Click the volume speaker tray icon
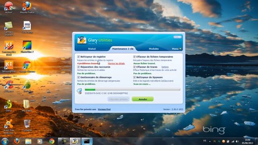 [x=237, y=141]
